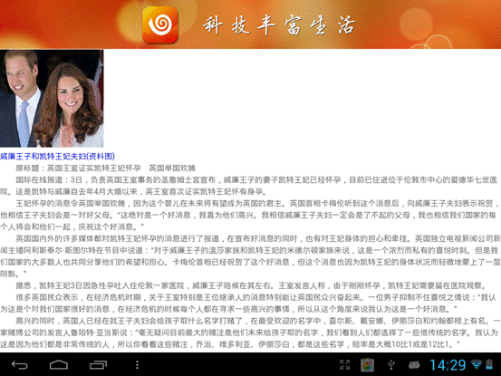Click the paragraph beginning 国际在线报道

click(250, 186)
